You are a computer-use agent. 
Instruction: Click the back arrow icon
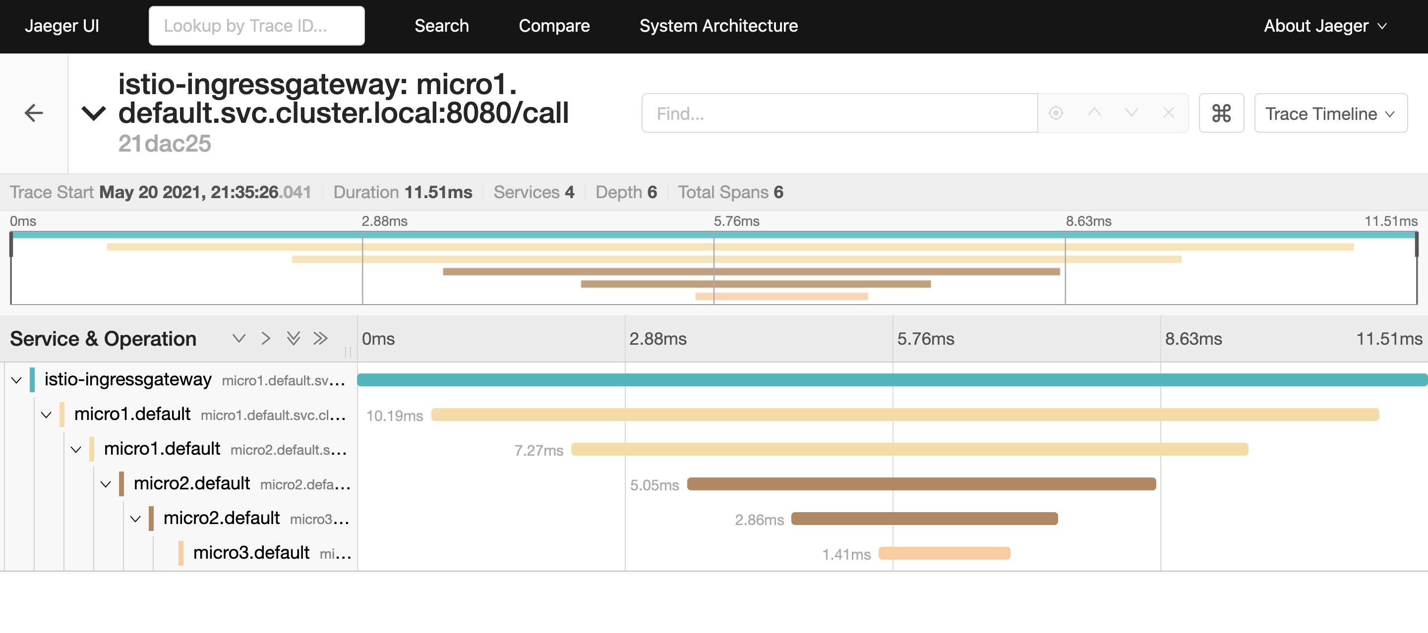coord(34,113)
